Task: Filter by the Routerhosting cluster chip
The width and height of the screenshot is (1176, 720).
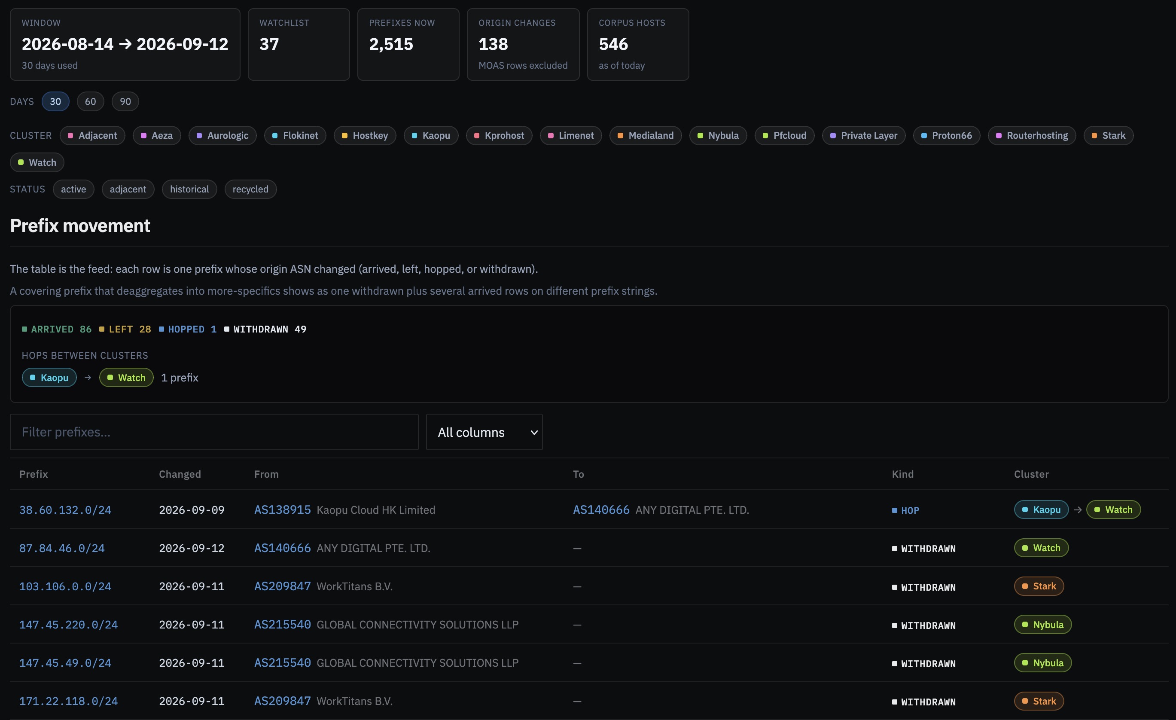Action: coord(1032,135)
